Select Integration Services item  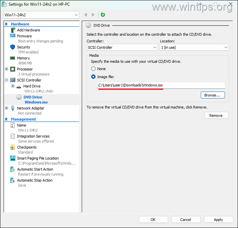(33, 136)
